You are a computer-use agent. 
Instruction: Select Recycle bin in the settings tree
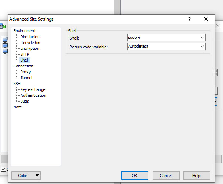click(30, 43)
